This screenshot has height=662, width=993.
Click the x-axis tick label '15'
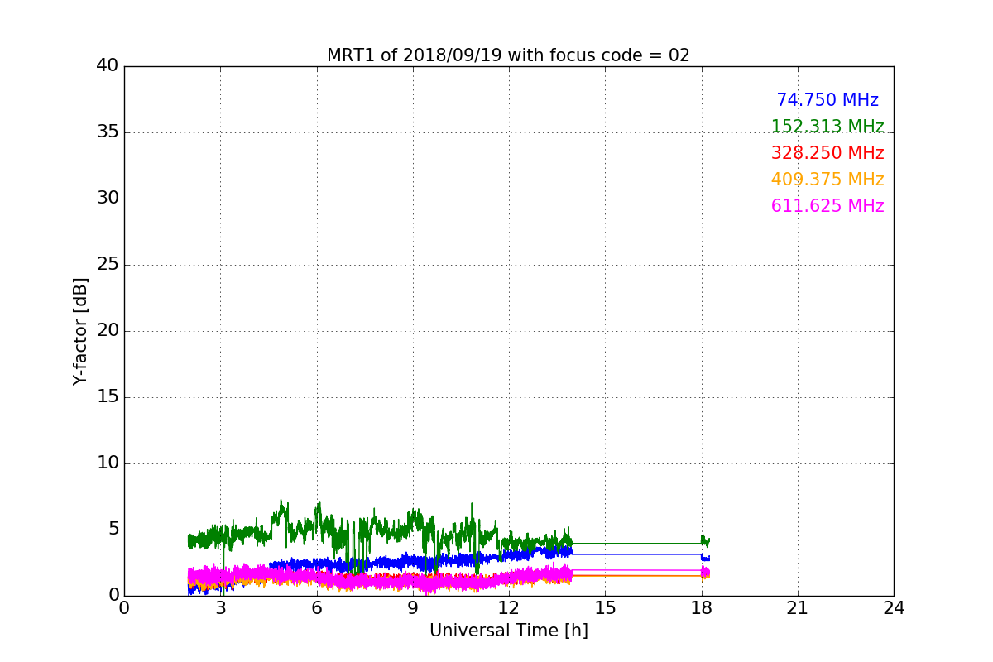(x=605, y=608)
